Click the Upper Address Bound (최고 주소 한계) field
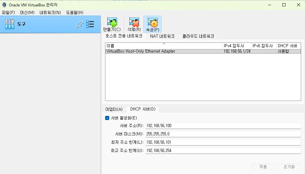 223,150
